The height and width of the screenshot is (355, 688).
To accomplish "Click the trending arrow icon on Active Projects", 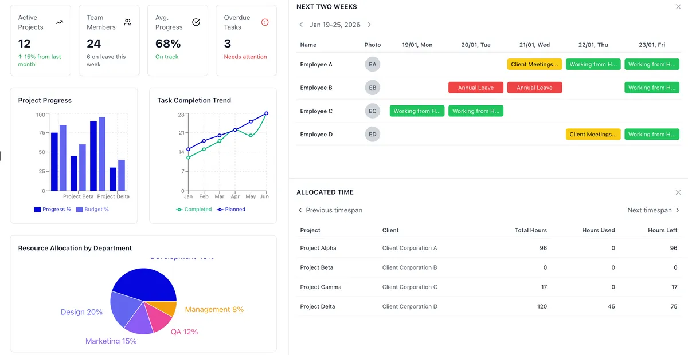I will [59, 22].
